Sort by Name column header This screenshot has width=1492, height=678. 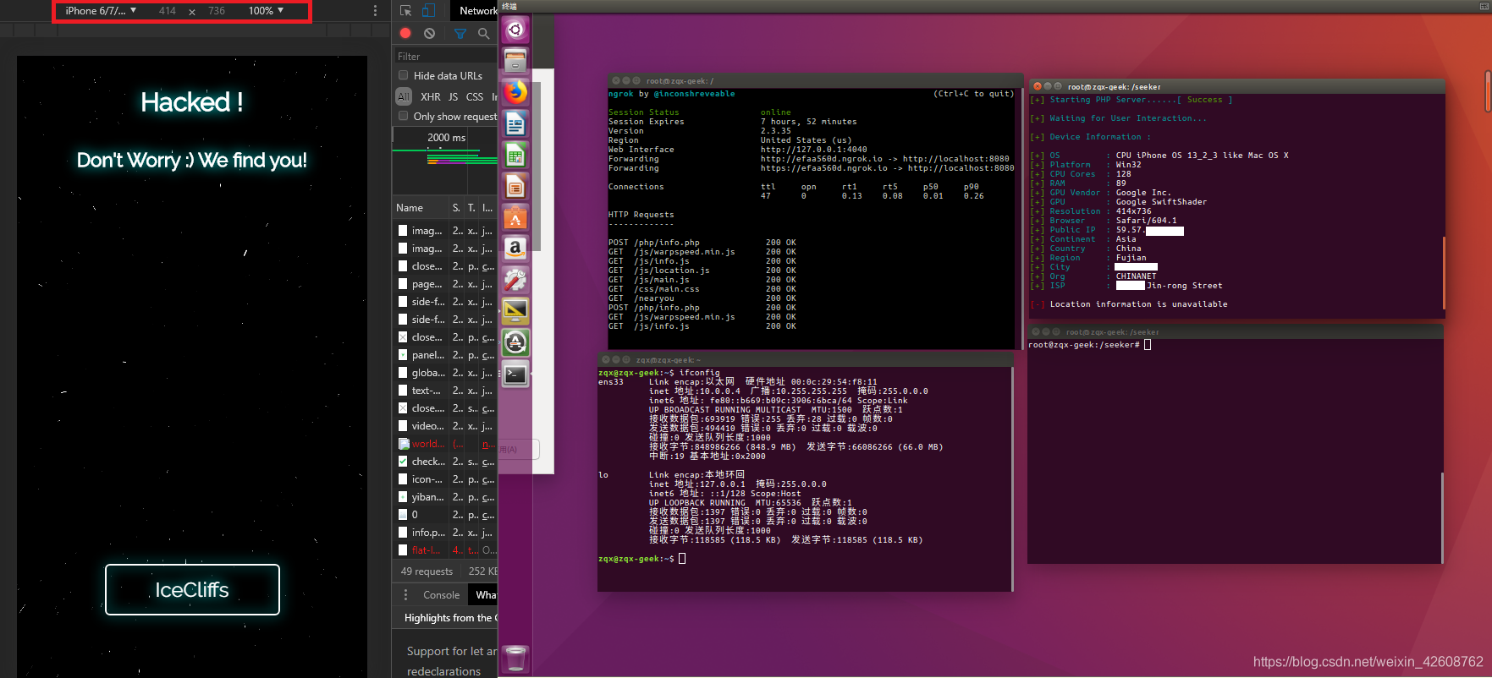coord(410,208)
